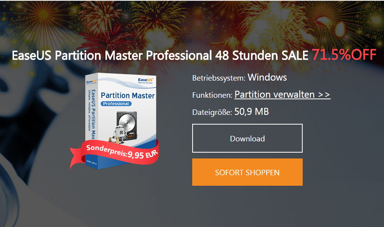Click the EaseUS logo on the box front

coord(146,81)
